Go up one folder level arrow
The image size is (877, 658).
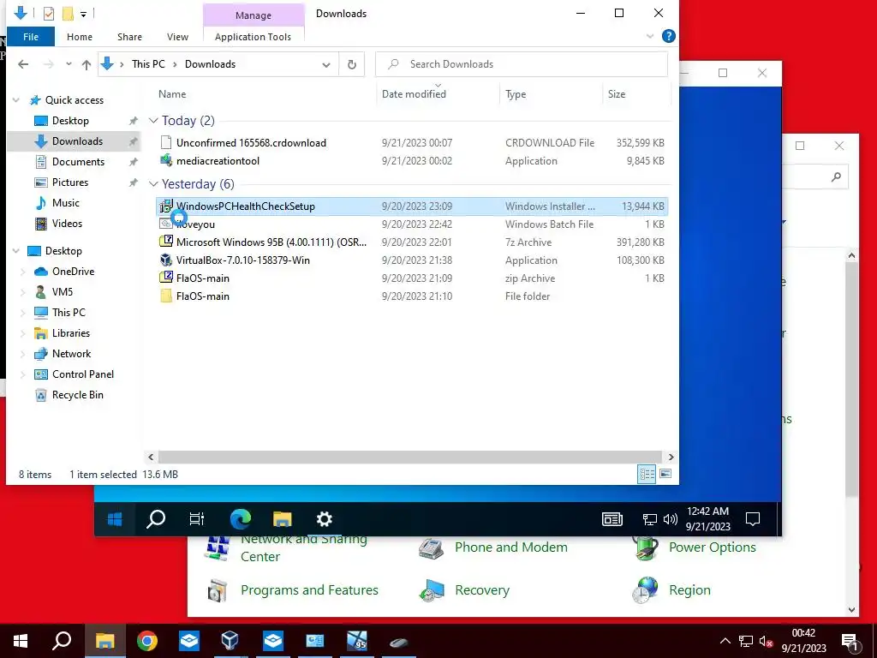pyautogui.click(x=87, y=64)
